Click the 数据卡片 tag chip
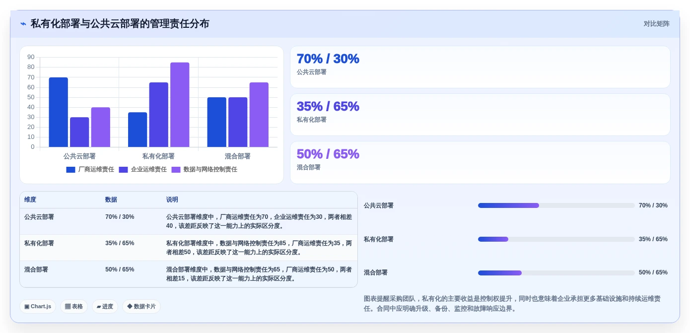The height and width of the screenshot is (333, 690). [141, 307]
